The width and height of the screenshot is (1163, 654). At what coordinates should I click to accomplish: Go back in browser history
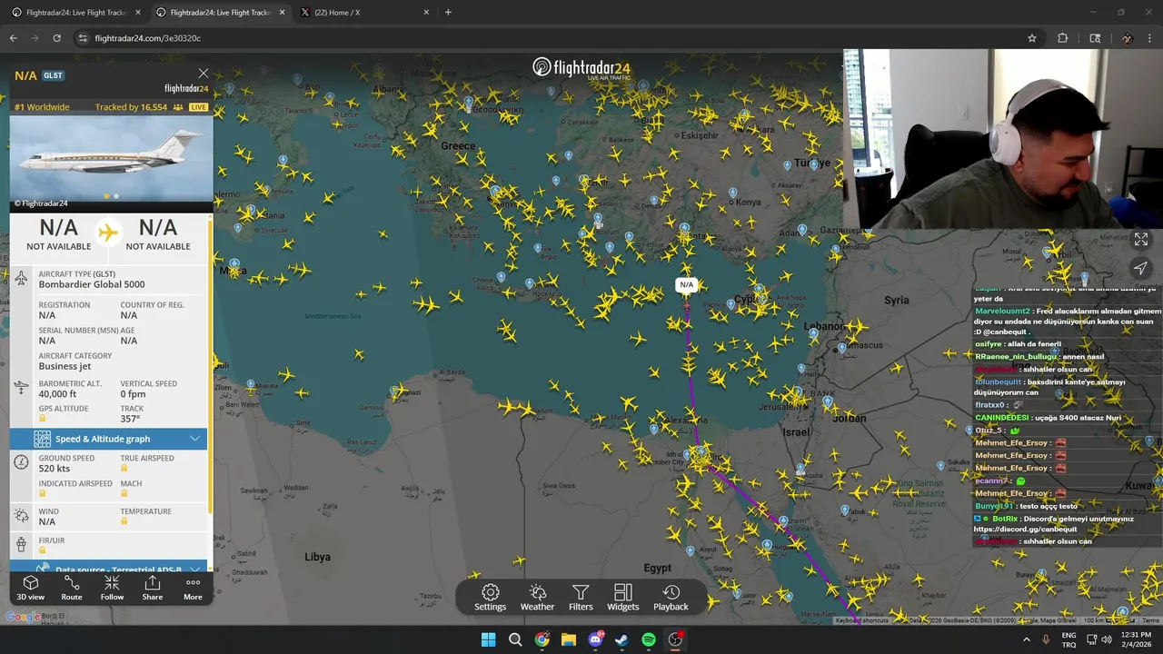[x=14, y=38]
